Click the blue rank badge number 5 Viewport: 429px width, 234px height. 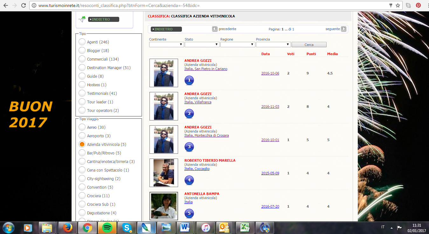pos(189,214)
